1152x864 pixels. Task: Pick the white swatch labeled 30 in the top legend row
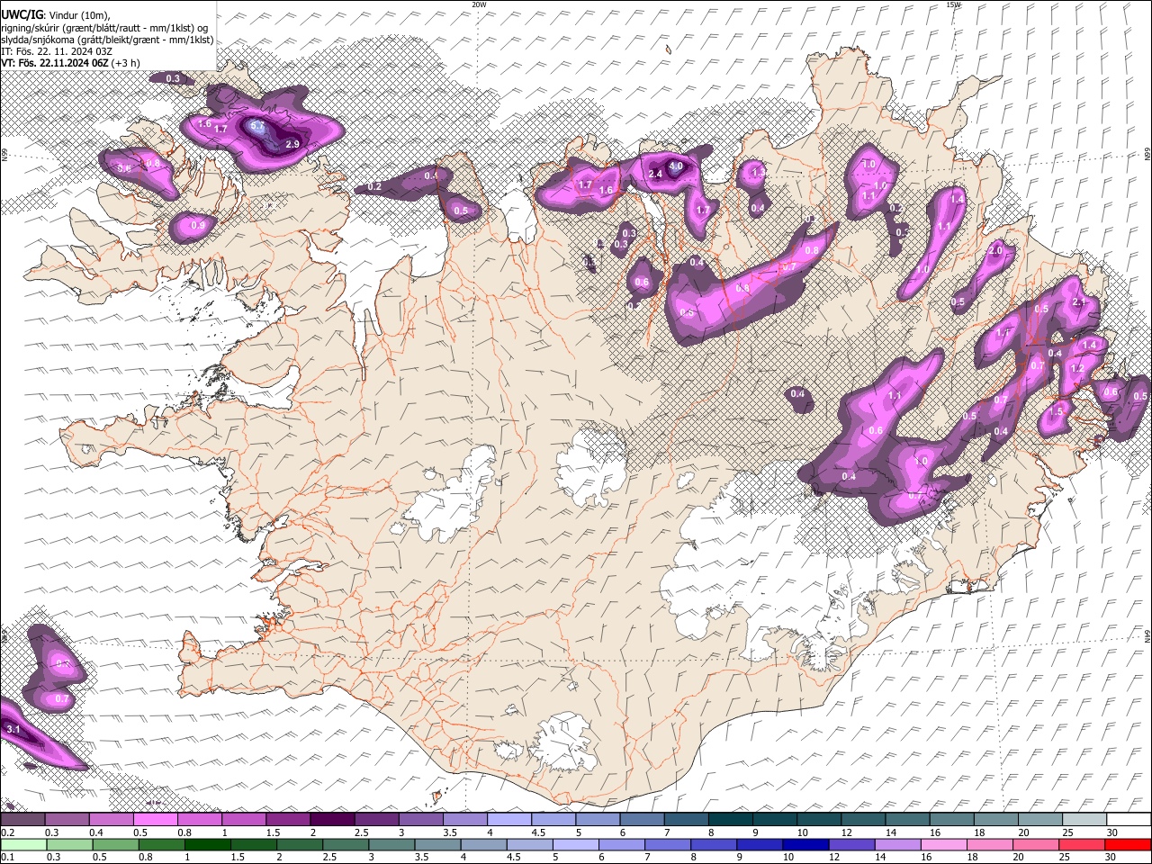coord(1129,819)
